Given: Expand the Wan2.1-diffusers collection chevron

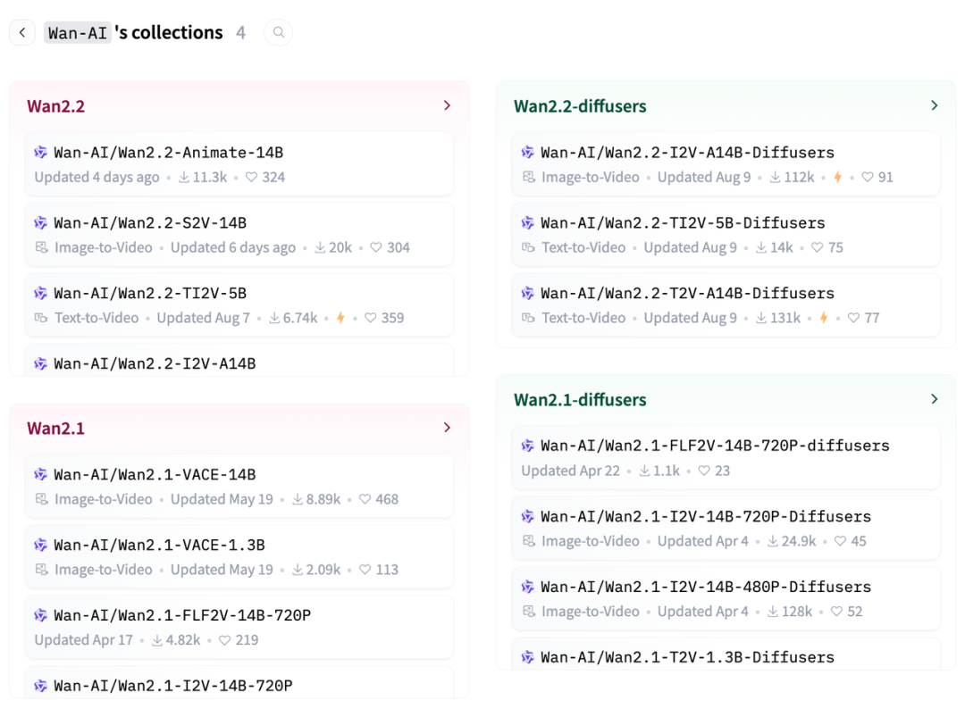Looking at the screenshot, I should point(935,399).
